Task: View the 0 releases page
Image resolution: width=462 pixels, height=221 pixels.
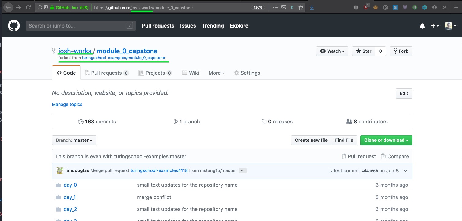Action: (277, 122)
